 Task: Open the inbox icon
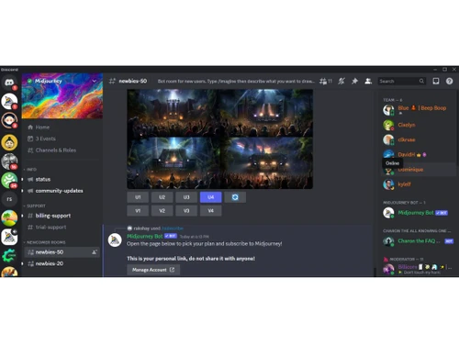pos(436,81)
